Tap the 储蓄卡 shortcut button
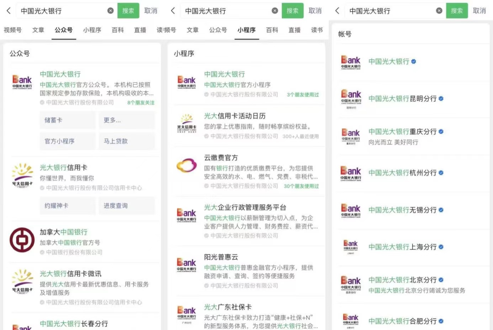This screenshot has width=493, height=330. pos(67,120)
